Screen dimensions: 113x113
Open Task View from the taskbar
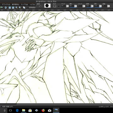[x=10, y=110]
